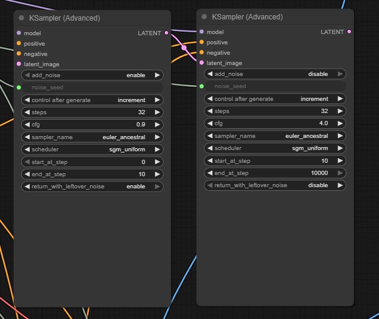Increase start_at_step 0 in the left node

click(158, 162)
